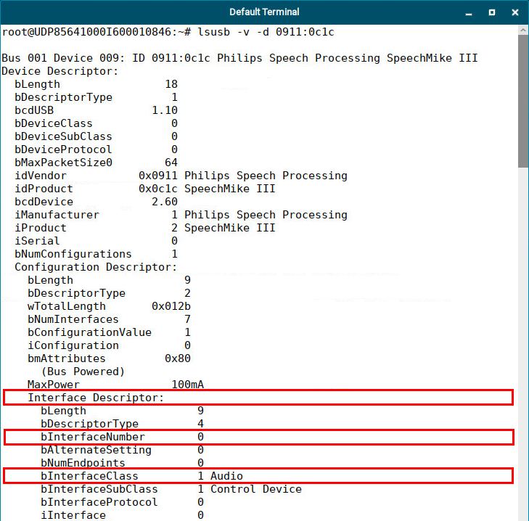Click the bConfigurationValue line
This screenshot has height=521, width=529.
click(110, 332)
